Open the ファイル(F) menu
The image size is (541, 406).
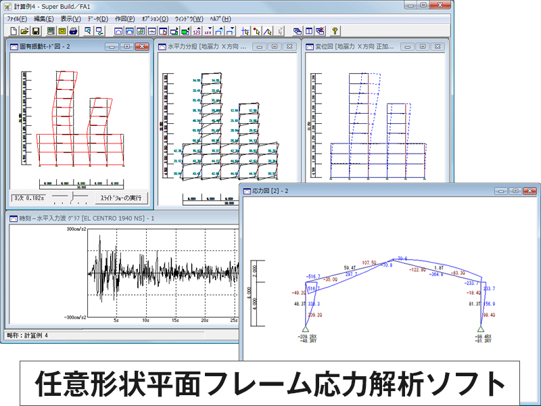click(18, 18)
